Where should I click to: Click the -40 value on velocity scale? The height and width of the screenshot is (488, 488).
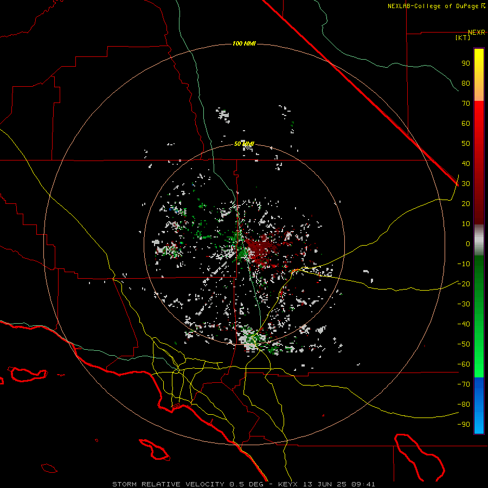pyautogui.click(x=464, y=324)
